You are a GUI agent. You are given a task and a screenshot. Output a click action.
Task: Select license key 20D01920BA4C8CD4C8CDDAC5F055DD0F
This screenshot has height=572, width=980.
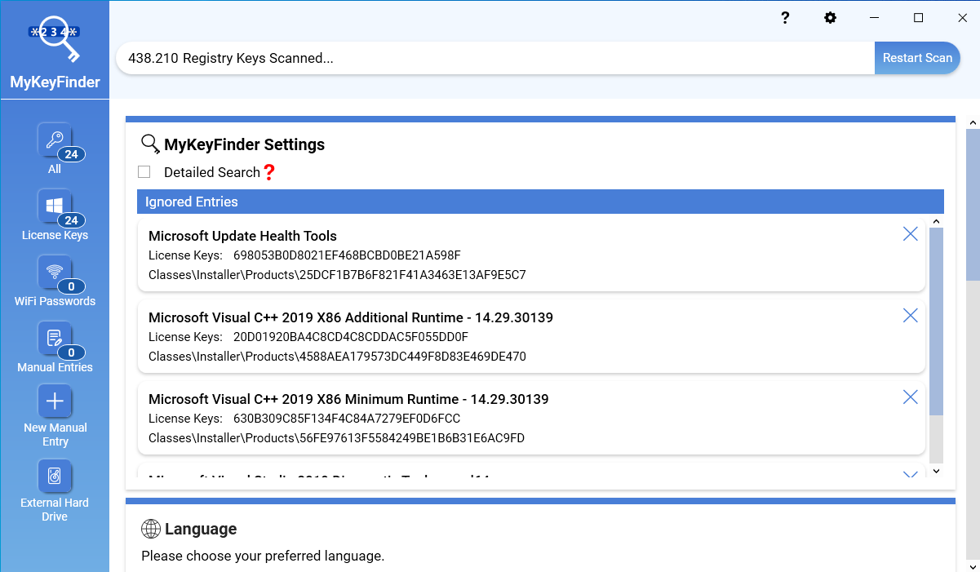[351, 337]
